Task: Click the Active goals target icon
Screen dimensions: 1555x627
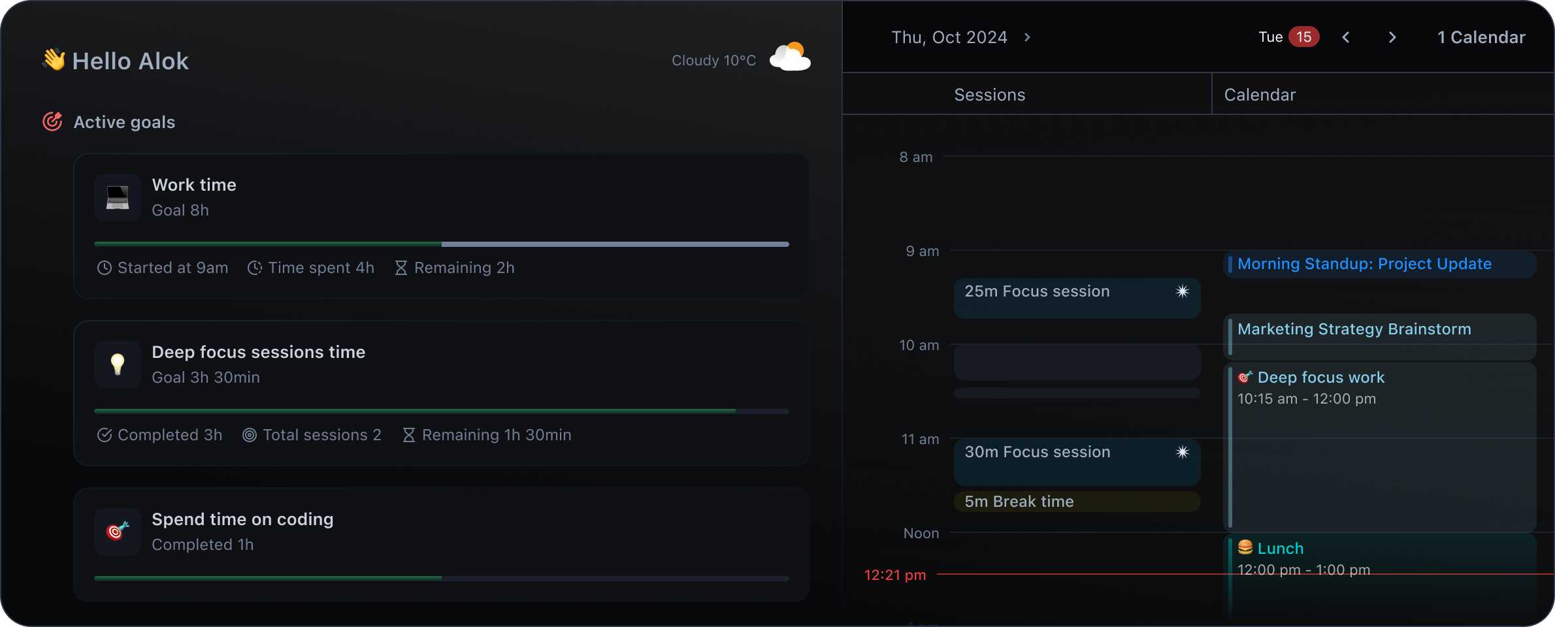Action: pos(52,121)
